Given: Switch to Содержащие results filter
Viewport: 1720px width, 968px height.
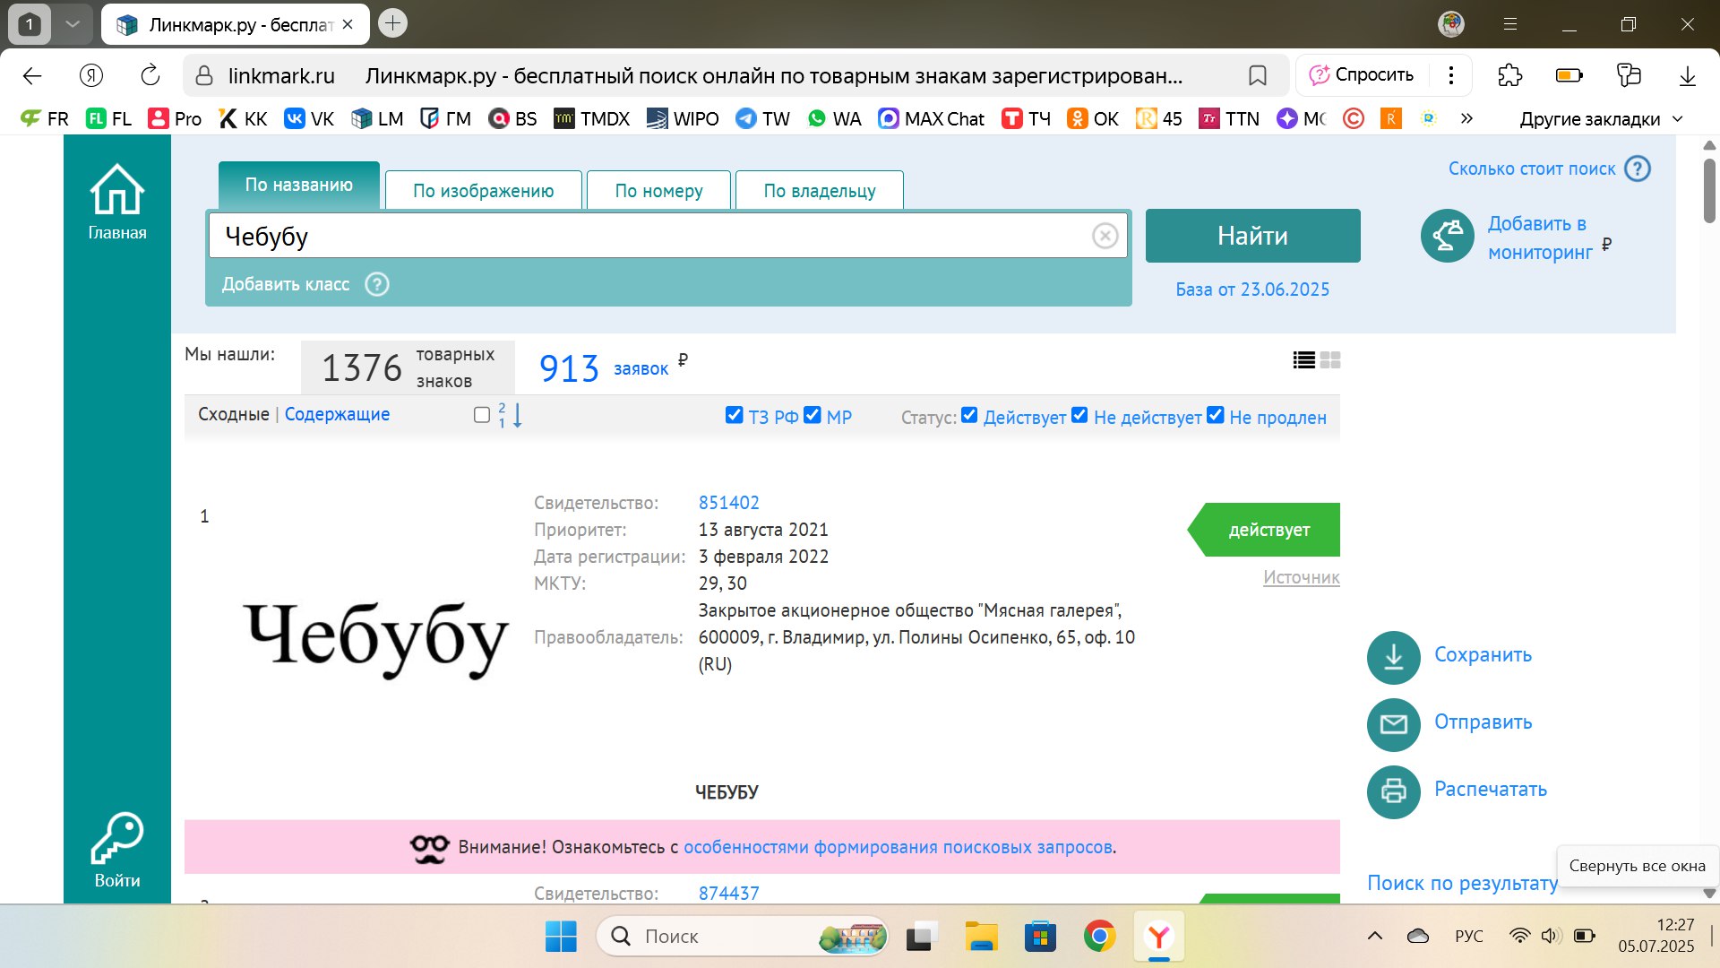Looking at the screenshot, I should (x=337, y=414).
